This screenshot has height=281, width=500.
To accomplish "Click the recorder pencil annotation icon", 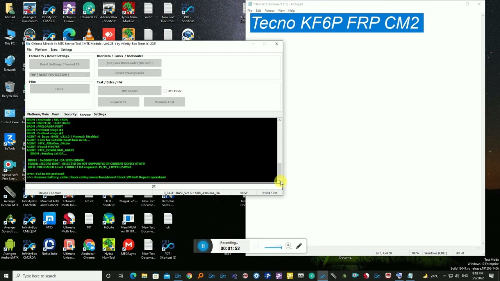I will pos(299,246).
